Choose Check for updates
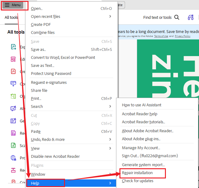The height and width of the screenshot is (188, 199). tap(157, 181)
